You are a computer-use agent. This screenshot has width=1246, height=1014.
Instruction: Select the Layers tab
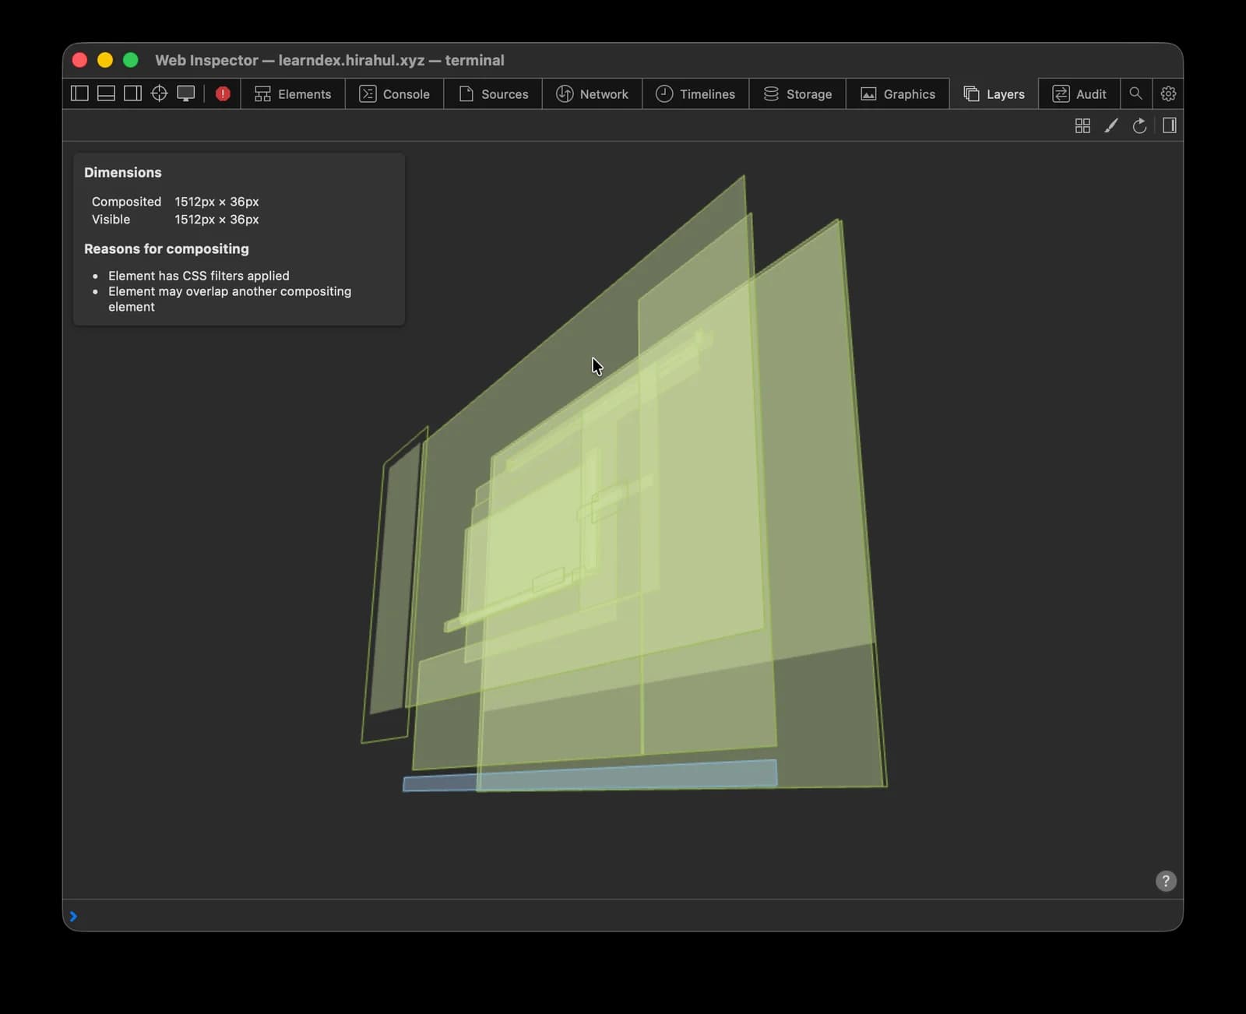994,94
